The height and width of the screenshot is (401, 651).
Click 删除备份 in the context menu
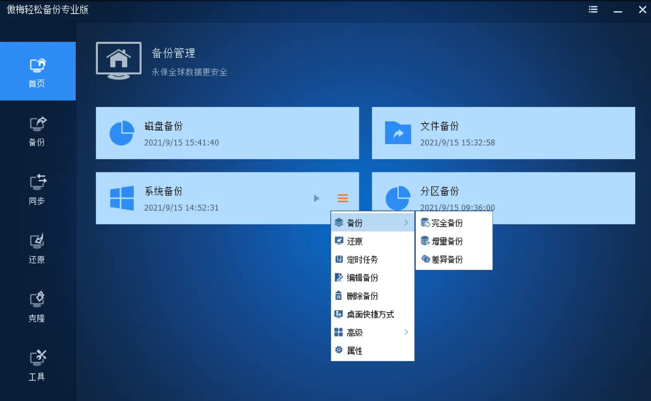[362, 296]
